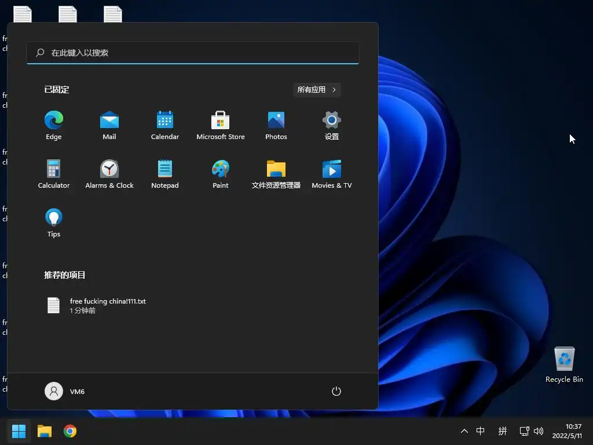Click the 拼 IME mode indicator
The height and width of the screenshot is (445, 593).
(x=503, y=431)
